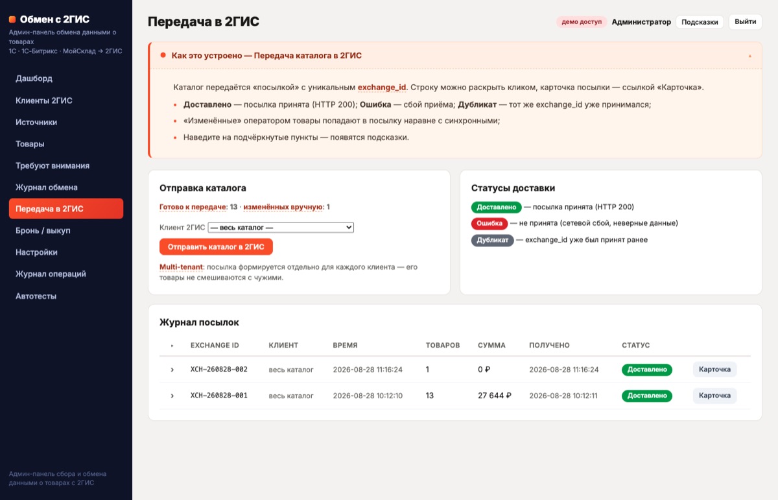Open Журнал обмена page
The image size is (778, 500).
pyautogui.click(x=66, y=187)
